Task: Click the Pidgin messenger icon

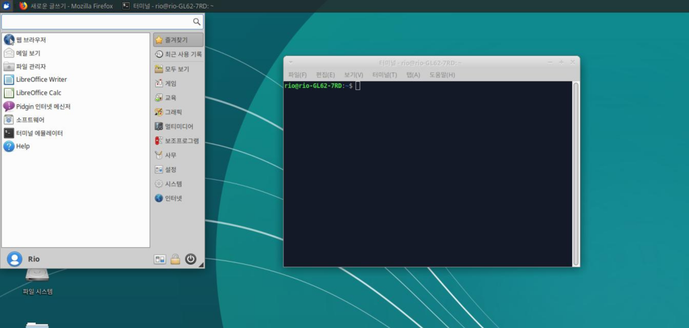Action: click(x=9, y=106)
